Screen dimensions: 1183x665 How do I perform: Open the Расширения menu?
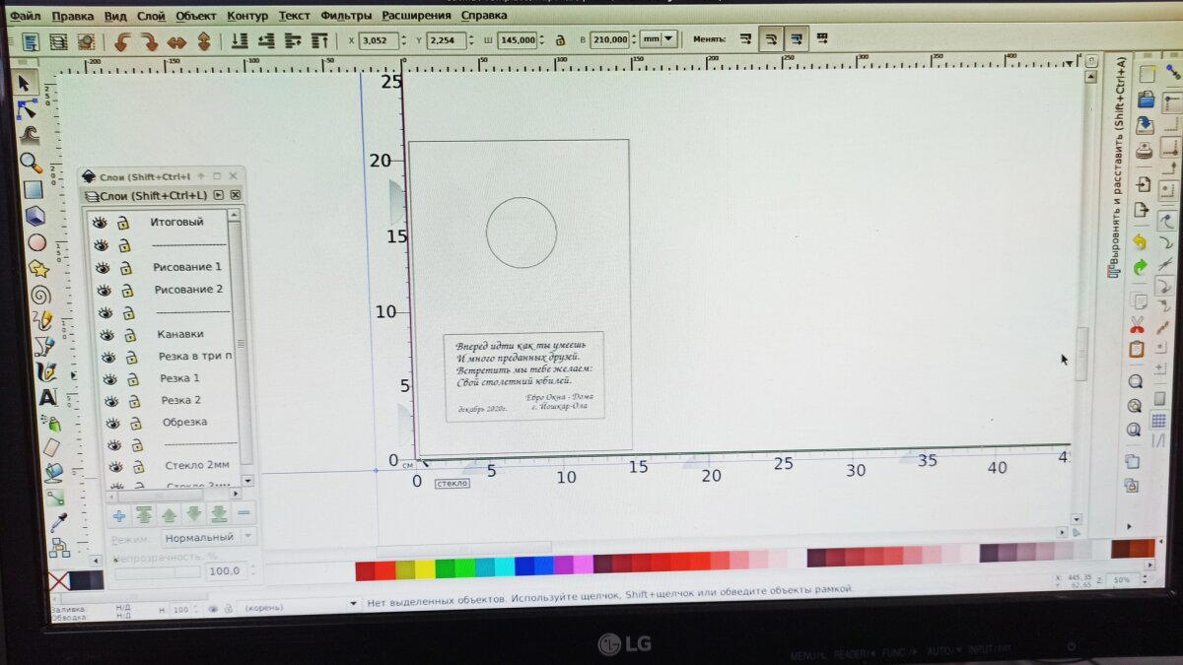pos(417,16)
